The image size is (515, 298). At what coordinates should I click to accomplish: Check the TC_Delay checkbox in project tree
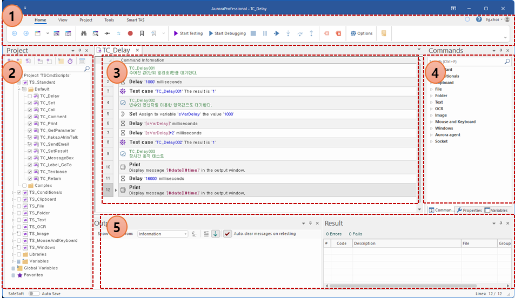coord(30,96)
